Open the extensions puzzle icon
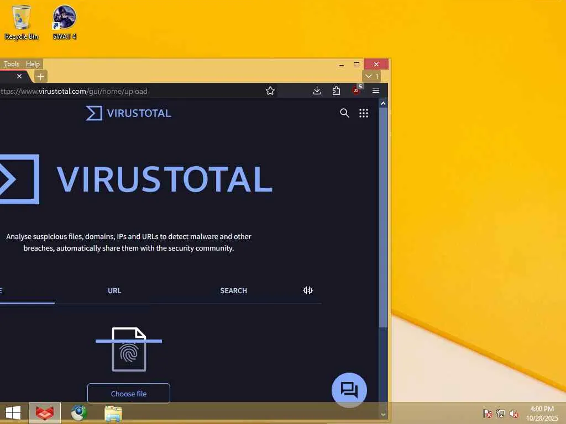This screenshot has height=424, width=566. tap(337, 91)
